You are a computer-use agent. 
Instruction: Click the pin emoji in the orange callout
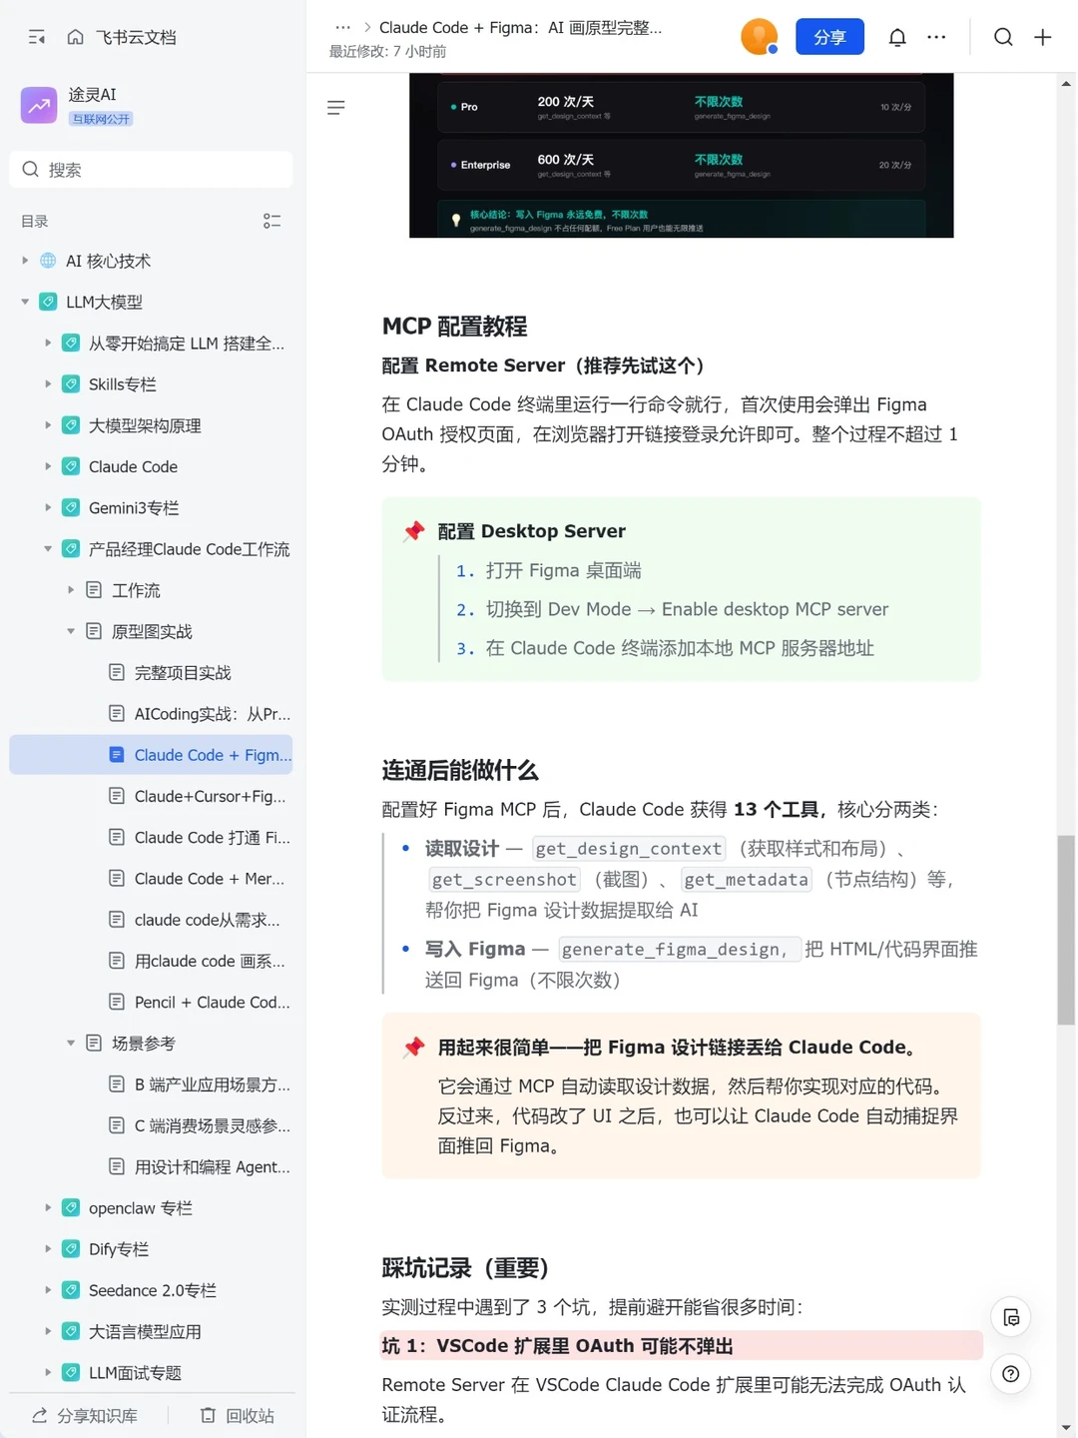[x=414, y=1047]
